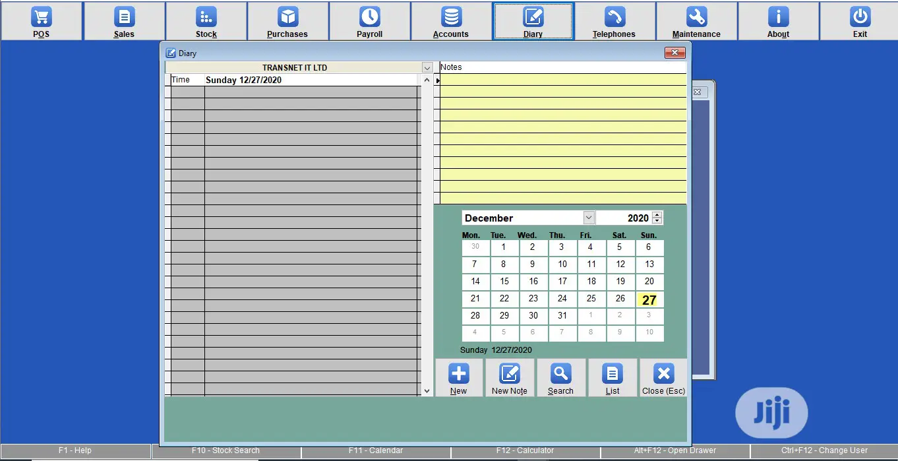Open diary Search
Viewport: 898px width, 461px height.
[x=561, y=378]
